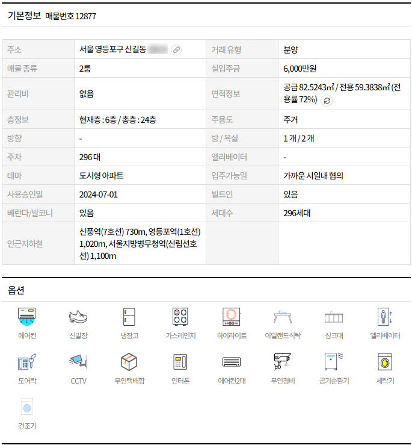The height and width of the screenshot is (445, 412).
Task: Click the 인근지하철 row label
Action: (25, 243)
